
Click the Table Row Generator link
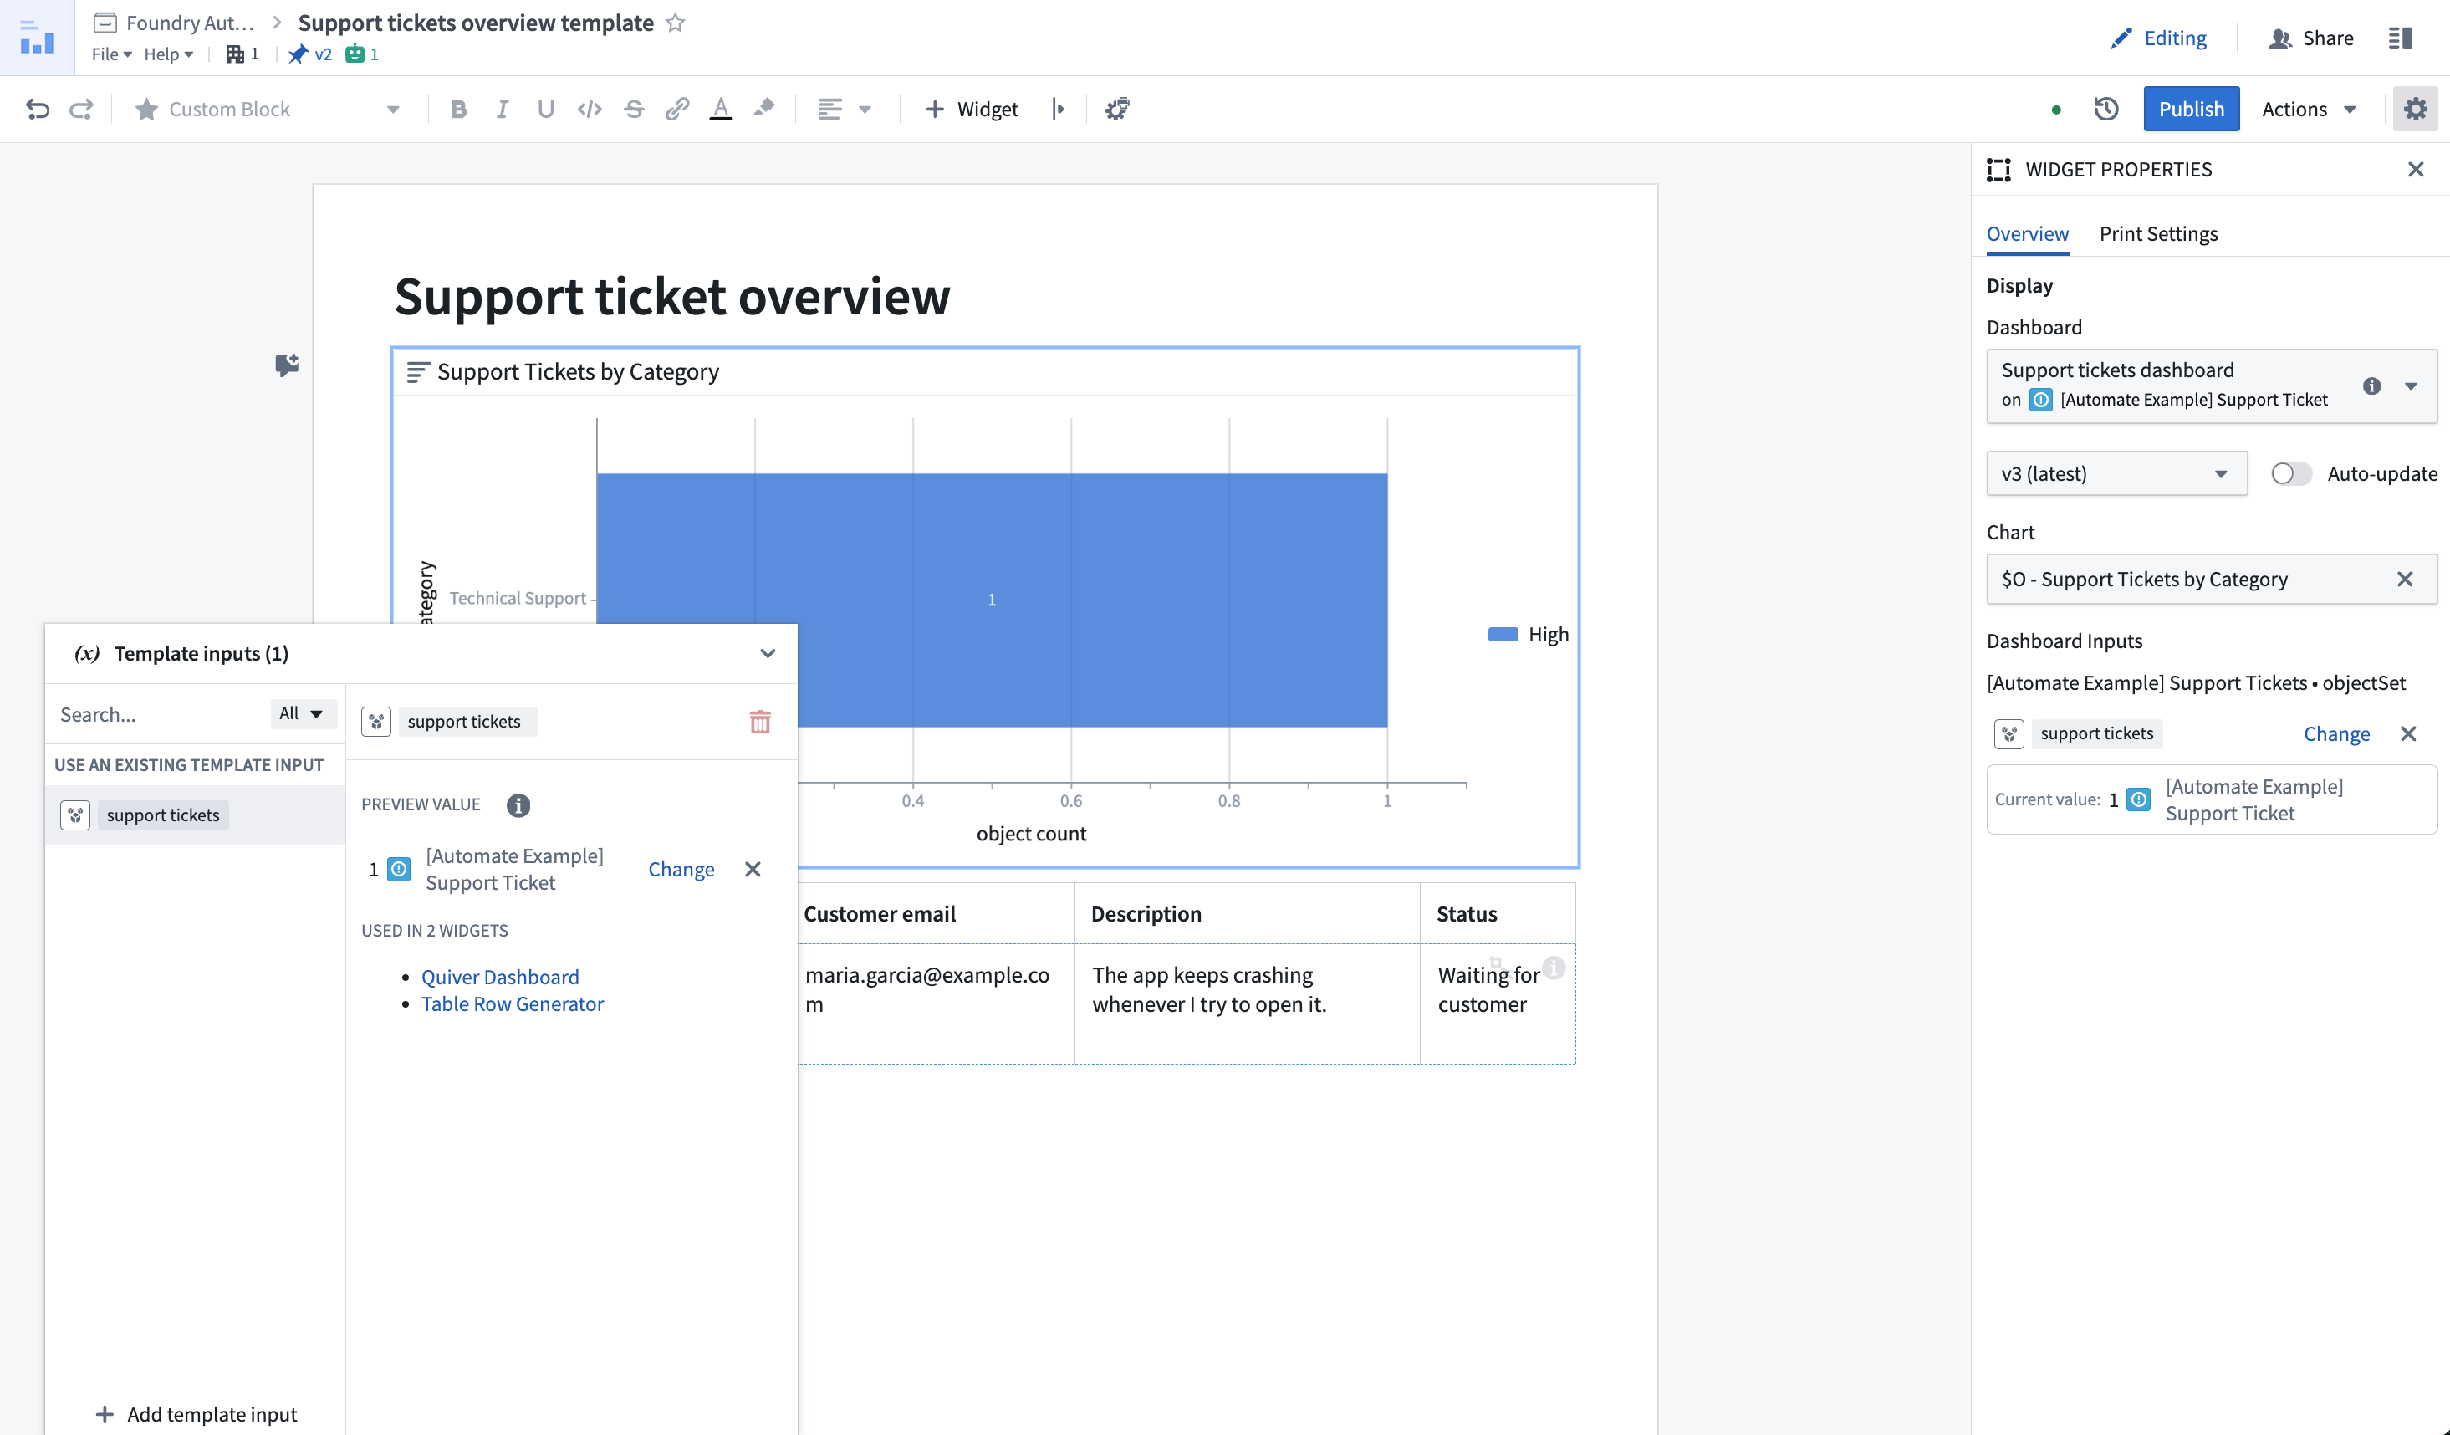pyautogui.click(x=513, y=1003)
